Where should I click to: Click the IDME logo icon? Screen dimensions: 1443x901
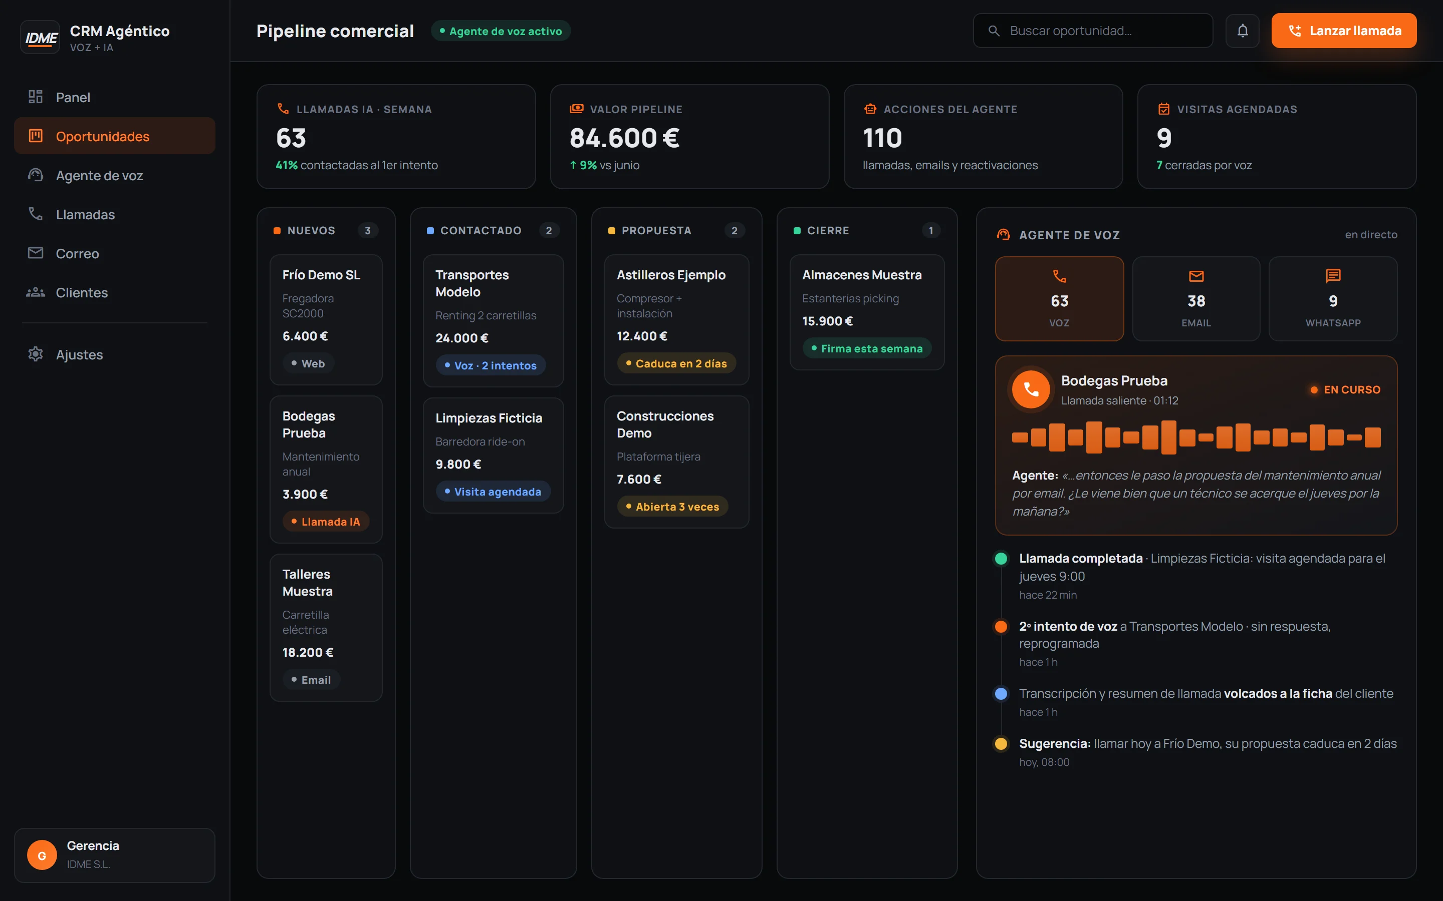[x=40, y=38]
